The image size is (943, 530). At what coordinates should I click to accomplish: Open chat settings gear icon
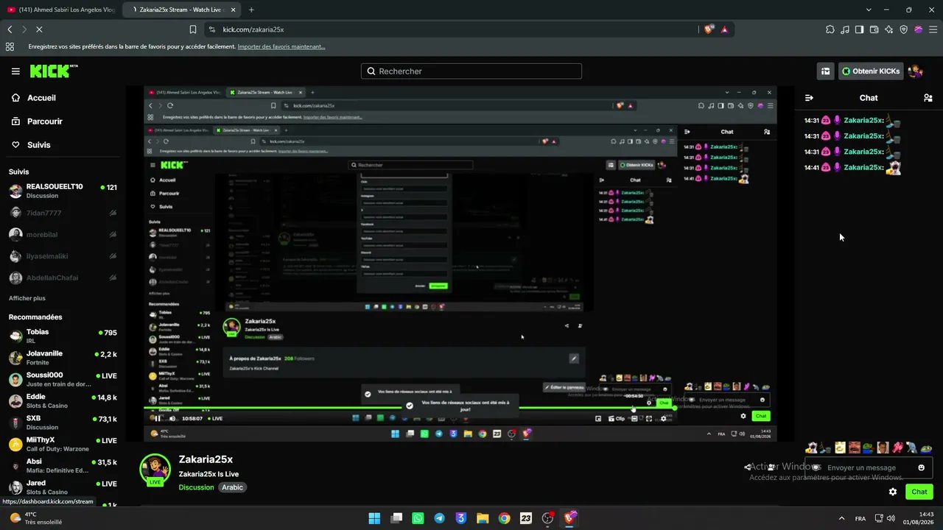[x=893, y=492]
